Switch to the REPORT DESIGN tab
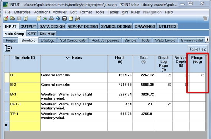This screenshot has width=211, height=139. [83, 26]
